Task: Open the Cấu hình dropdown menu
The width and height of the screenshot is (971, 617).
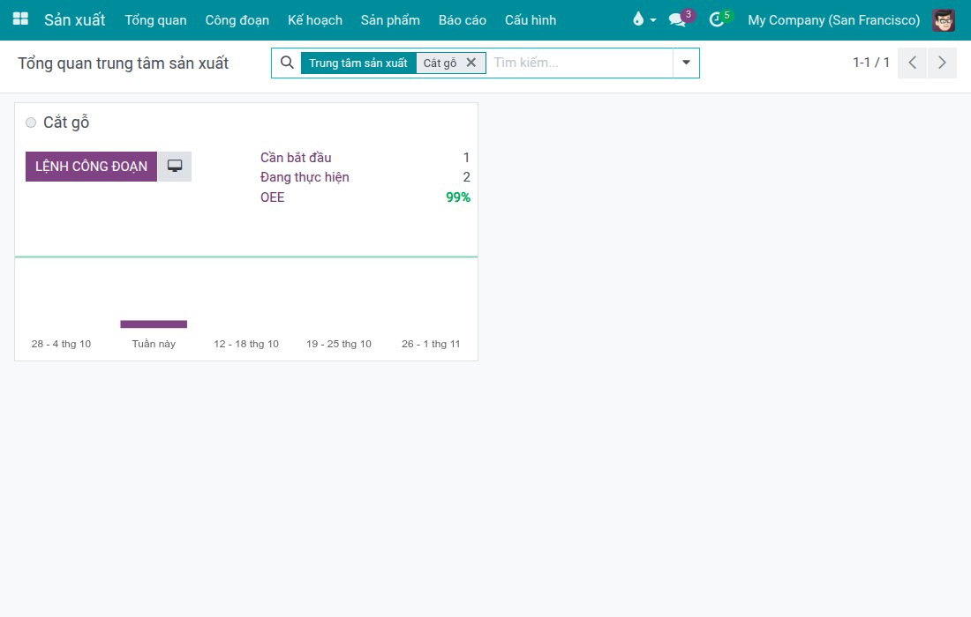Action: [x=531, y=19]
